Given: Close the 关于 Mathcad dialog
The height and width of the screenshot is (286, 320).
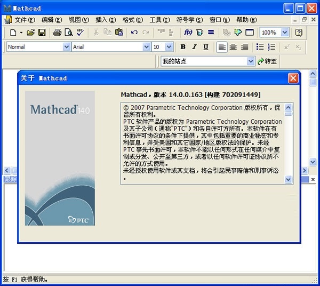Looking at the screenshot, I should [293, 78].
